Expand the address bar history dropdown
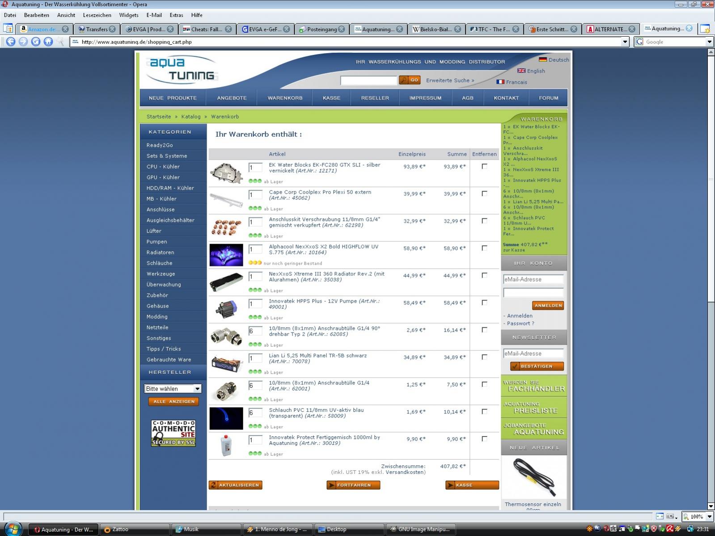 coord(625,42)
